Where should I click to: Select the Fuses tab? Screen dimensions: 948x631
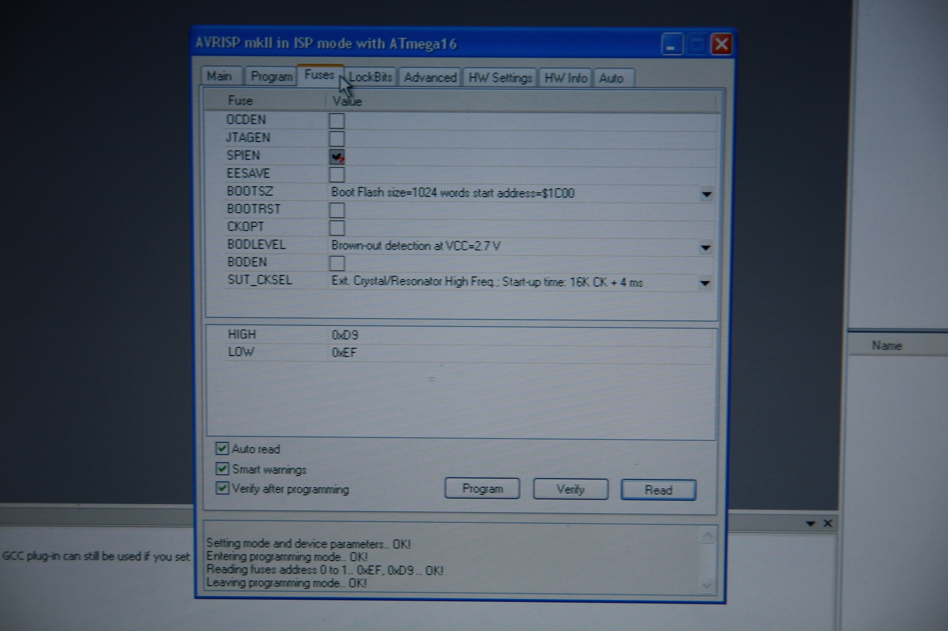pos(320,75)
